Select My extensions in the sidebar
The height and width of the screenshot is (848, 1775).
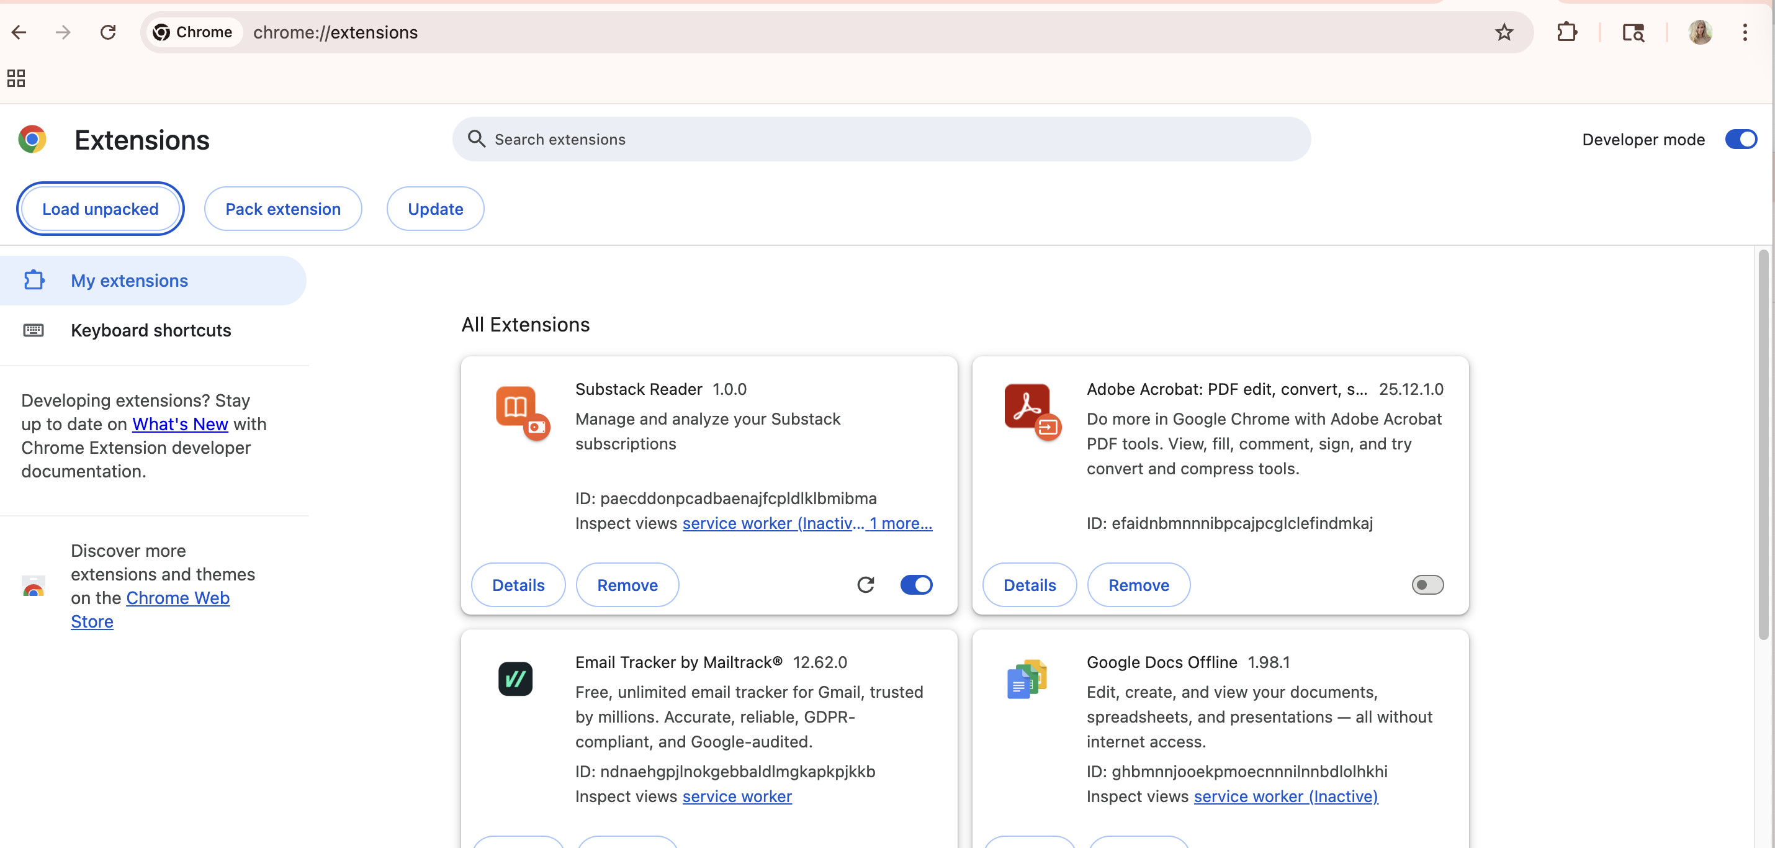129,281
